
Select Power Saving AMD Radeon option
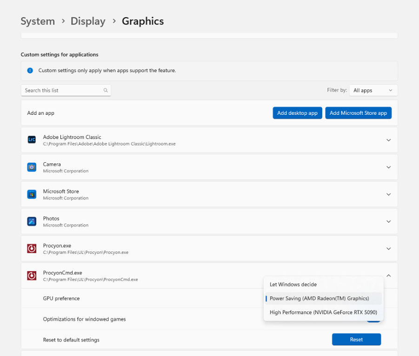[x=323, y=298]
